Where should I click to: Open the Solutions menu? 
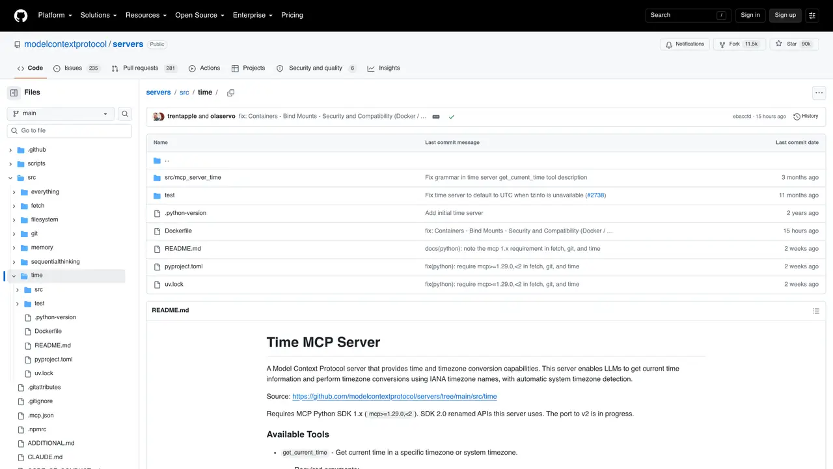(98, 16)
